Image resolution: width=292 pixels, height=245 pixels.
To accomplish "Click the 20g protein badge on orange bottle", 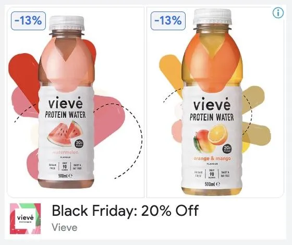I will click(227, 149).
